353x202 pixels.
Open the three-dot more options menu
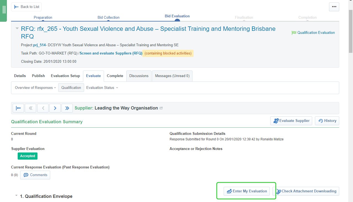pos(334,7)
